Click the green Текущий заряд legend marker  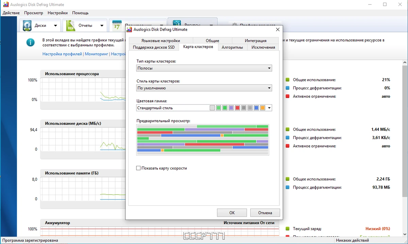click(x=288, y=229)
